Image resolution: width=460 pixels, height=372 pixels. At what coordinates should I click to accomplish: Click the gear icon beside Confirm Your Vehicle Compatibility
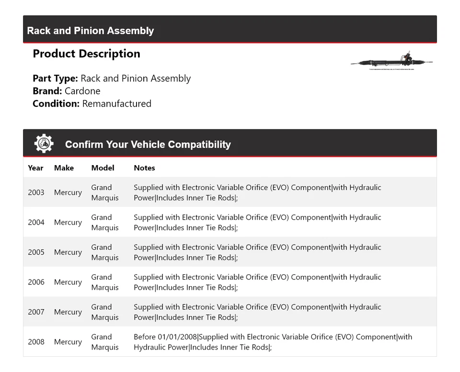[x=44, y=144]
